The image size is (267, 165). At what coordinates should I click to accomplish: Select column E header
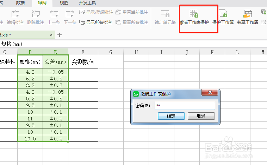[56, 52]
